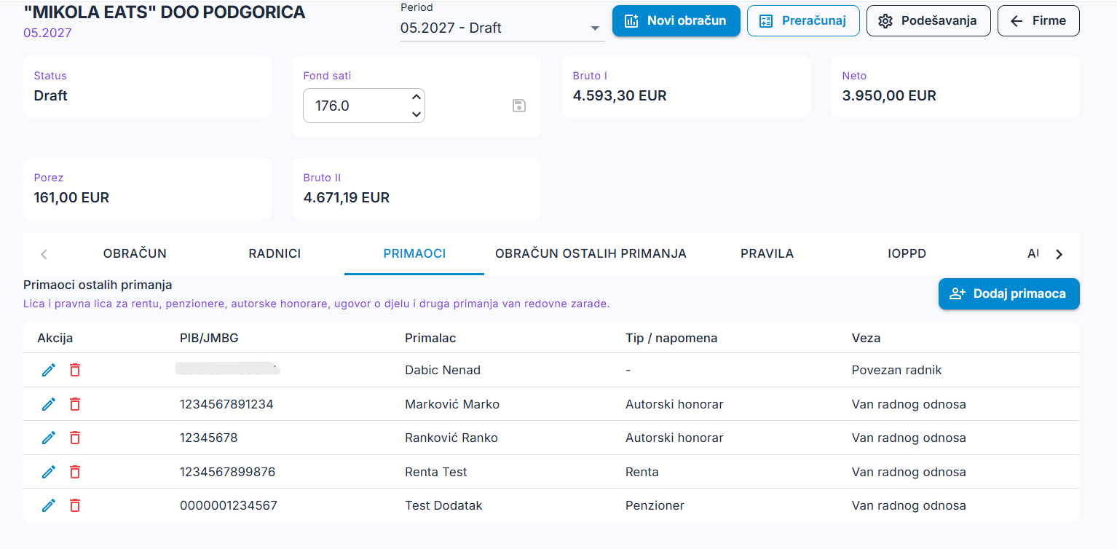
Task: Click the Penzioner type cell
Action: click(655, 505)
